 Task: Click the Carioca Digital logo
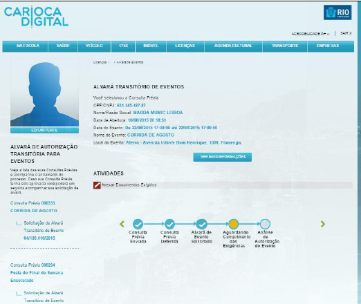(x=36, y=17)
